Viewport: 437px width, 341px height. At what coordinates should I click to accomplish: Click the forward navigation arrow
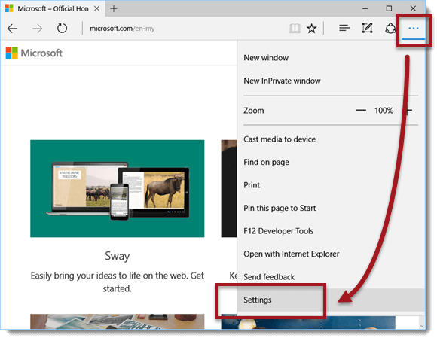click(37, 29)
